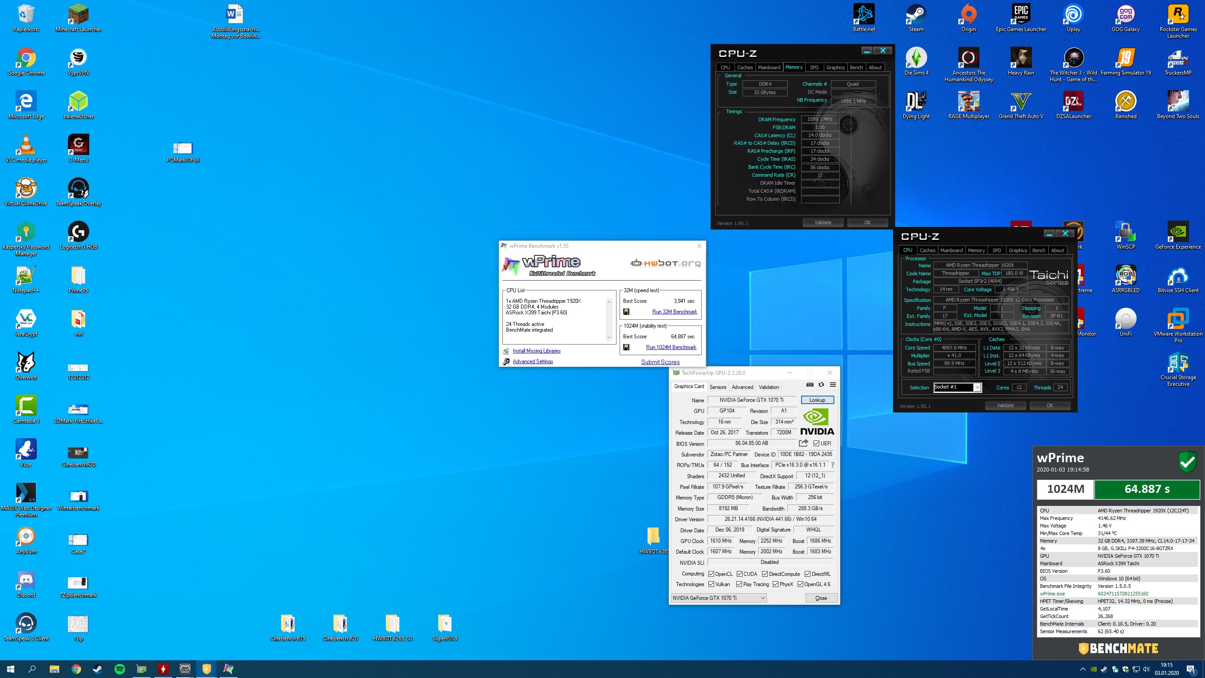Click the Close button in GPU-Z

pos(821,598)
